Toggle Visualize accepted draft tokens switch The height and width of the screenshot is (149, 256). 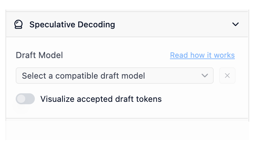point(25,99)
